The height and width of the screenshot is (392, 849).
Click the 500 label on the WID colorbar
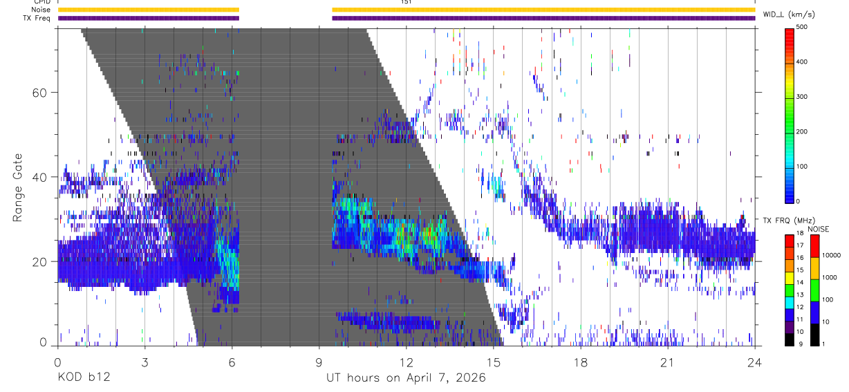[x=801, y=27]
